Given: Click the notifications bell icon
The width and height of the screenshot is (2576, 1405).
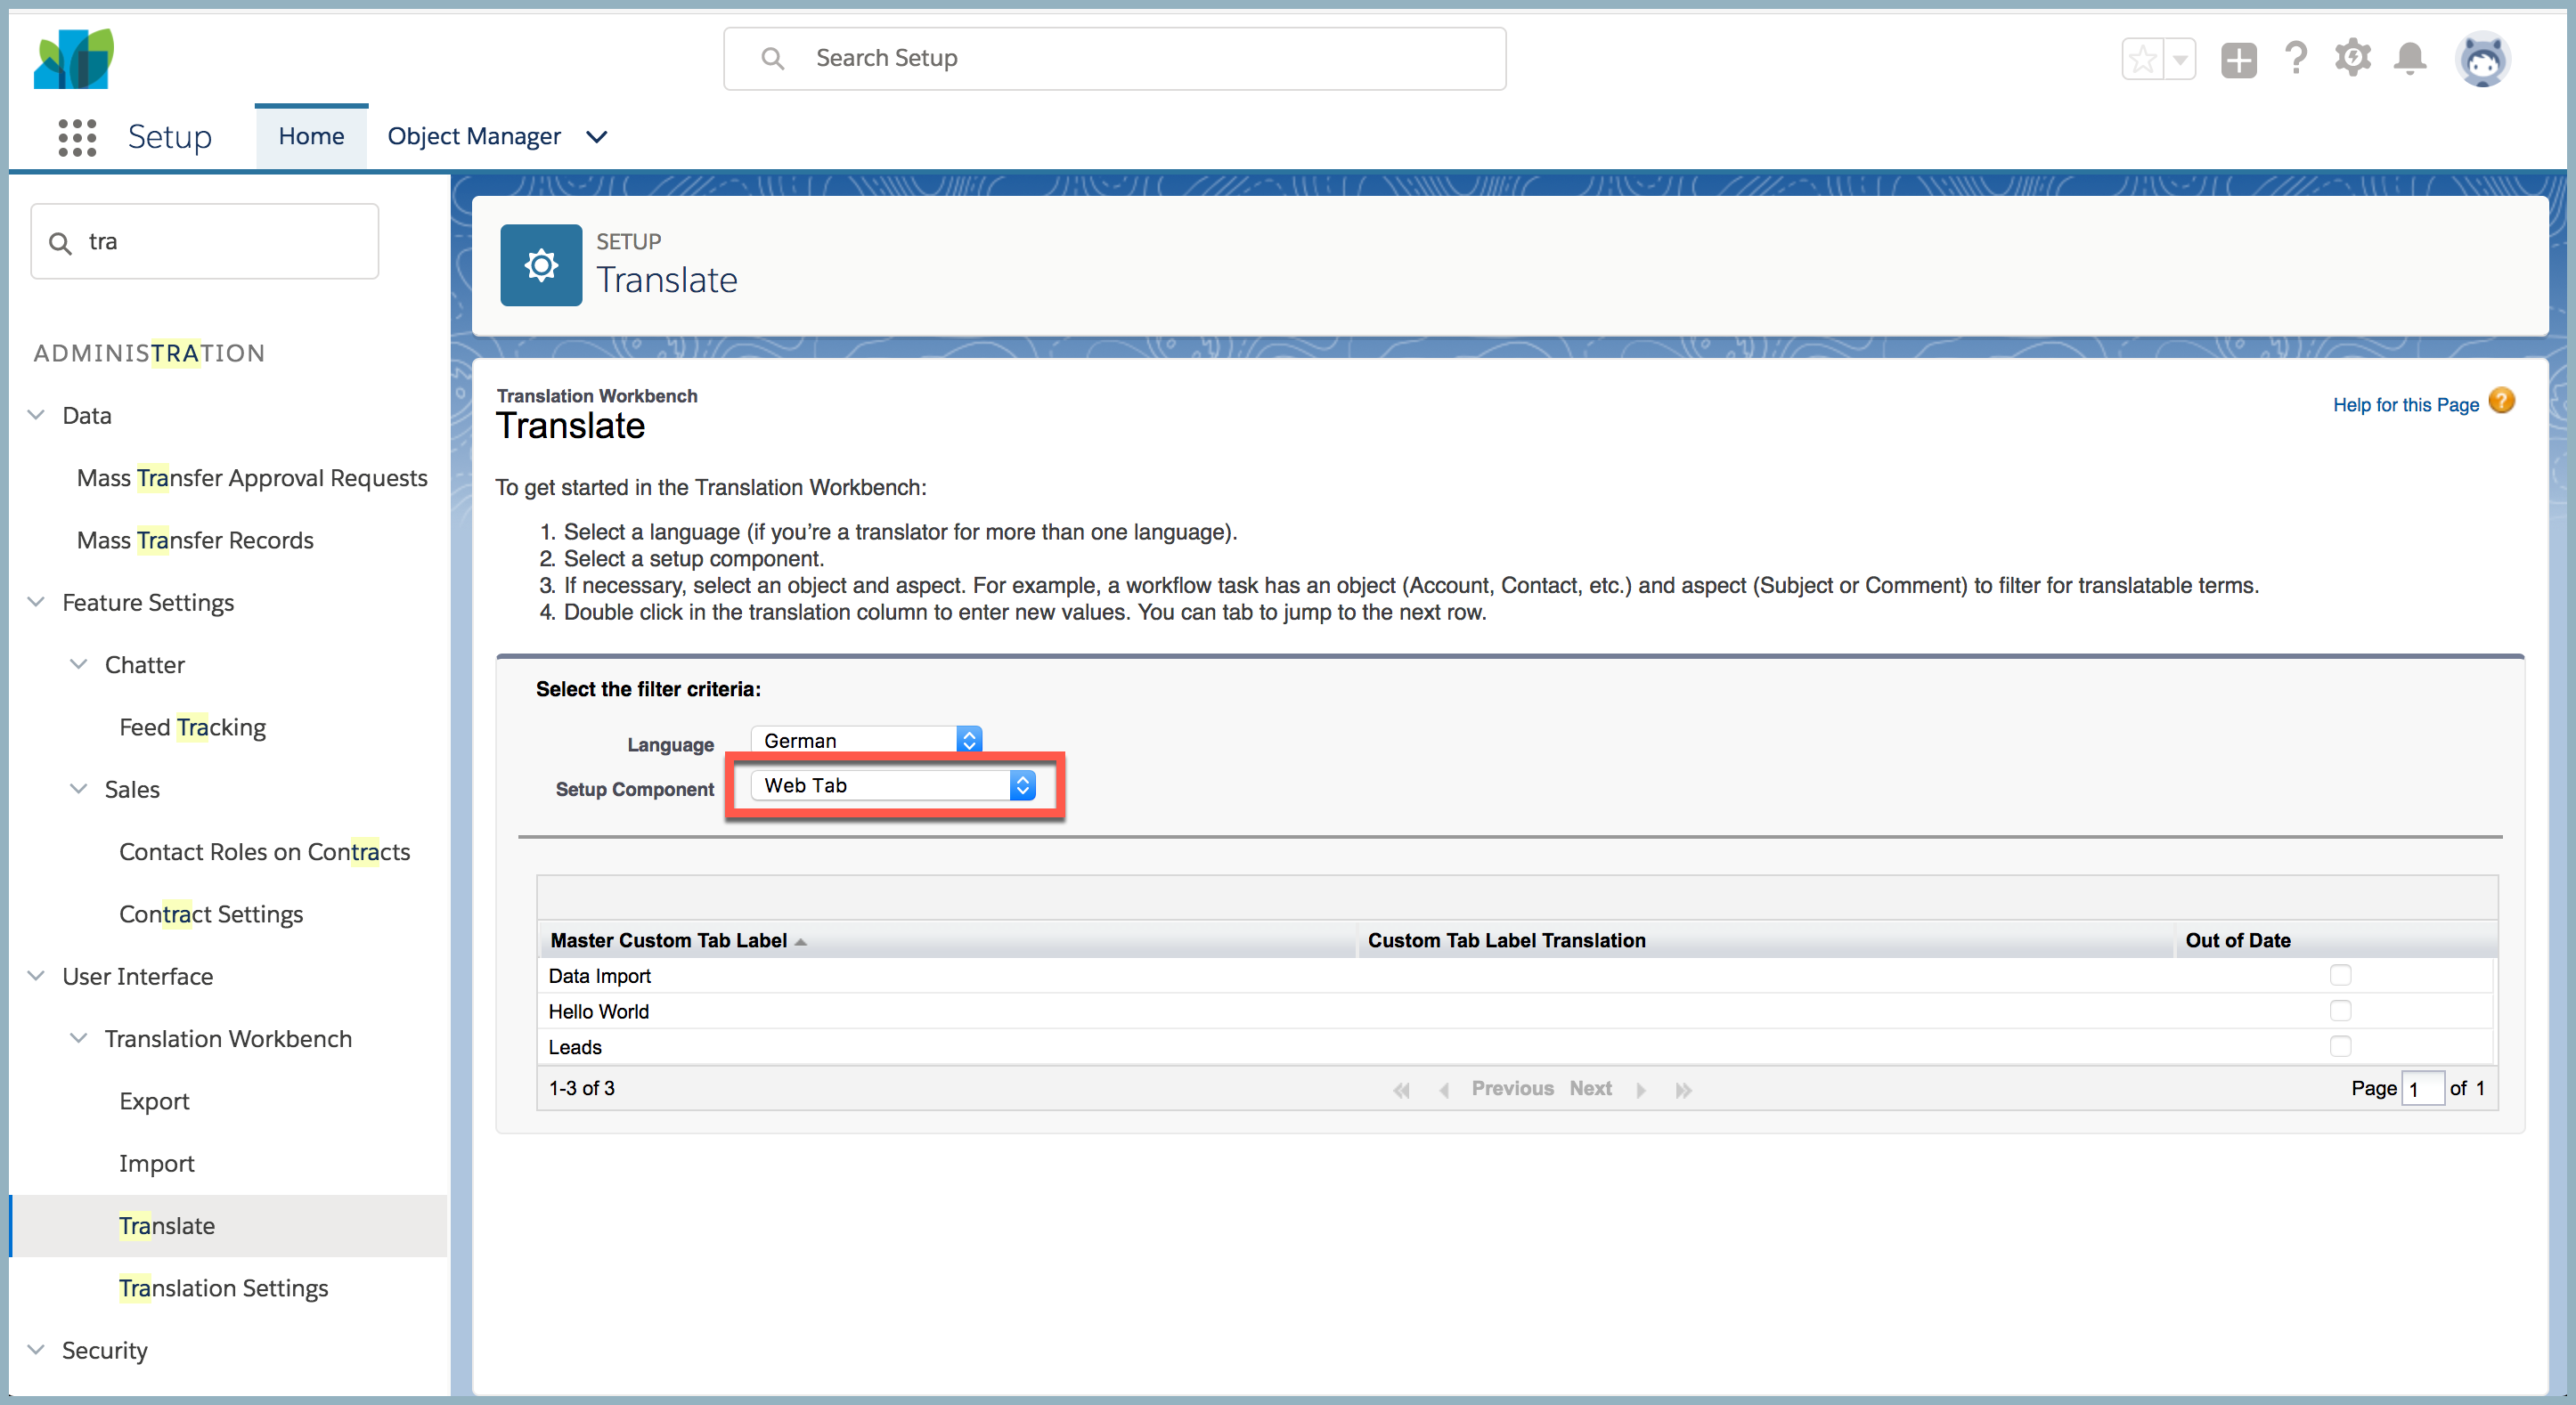Looking at the screenshot, I should (2410, 59).
